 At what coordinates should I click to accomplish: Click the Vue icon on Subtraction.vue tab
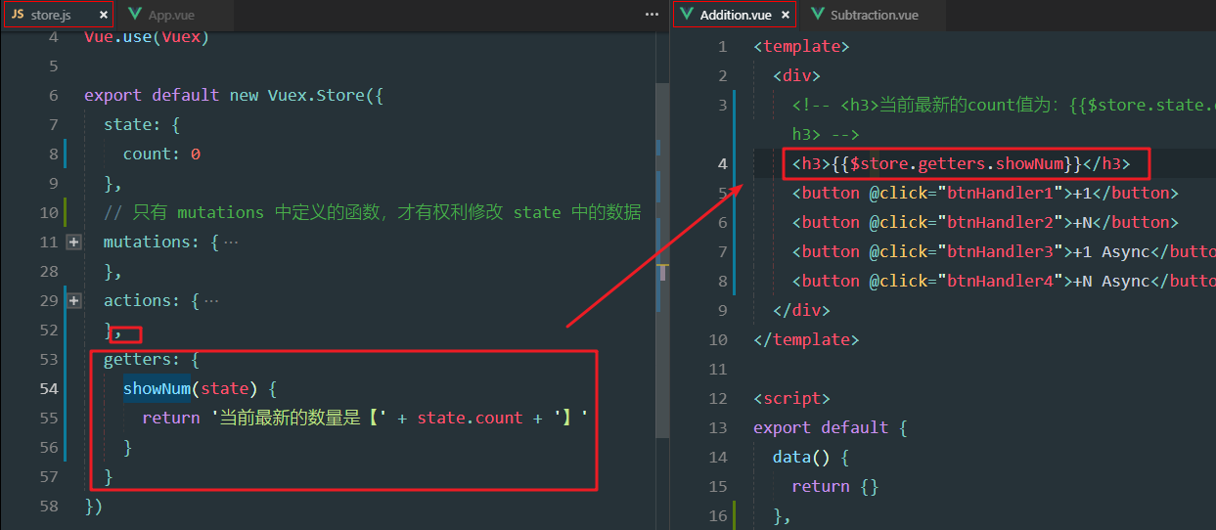(815, 16)
